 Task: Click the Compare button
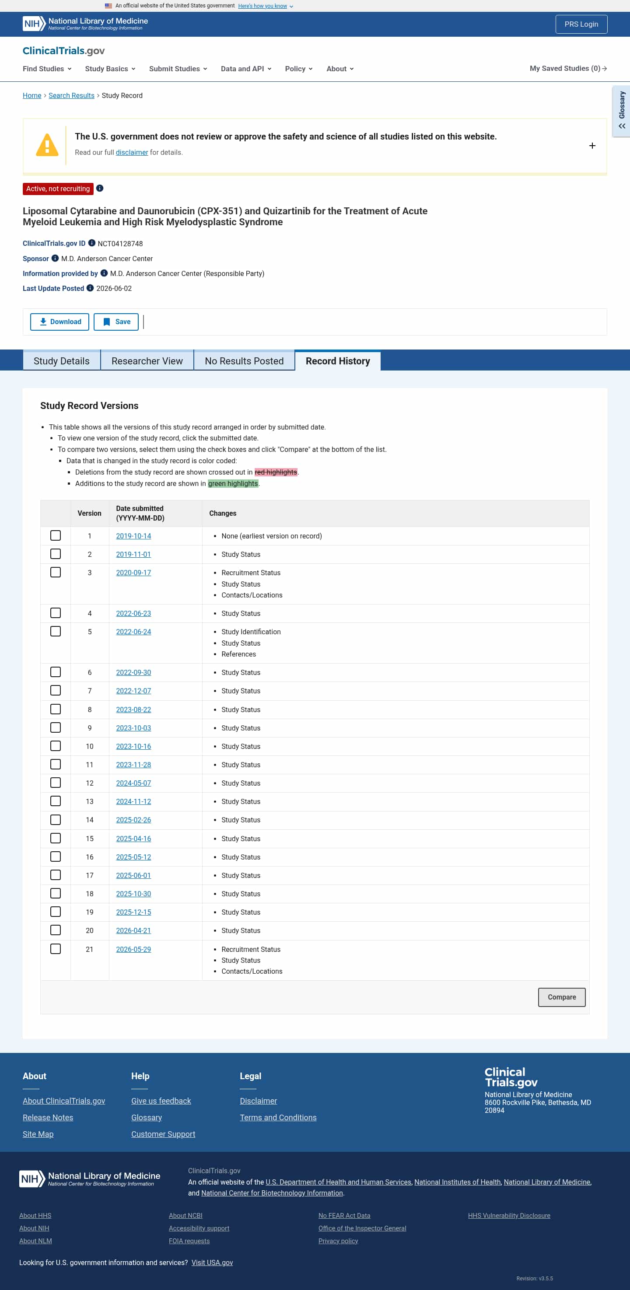point(561,996)
